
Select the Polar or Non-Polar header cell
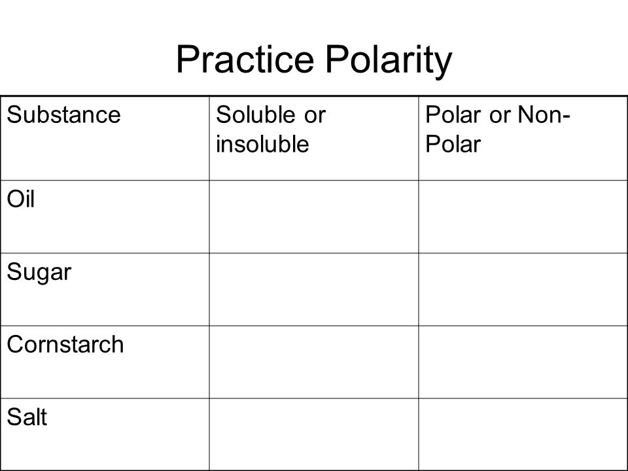pyautogui.click(x=523, y=138)
